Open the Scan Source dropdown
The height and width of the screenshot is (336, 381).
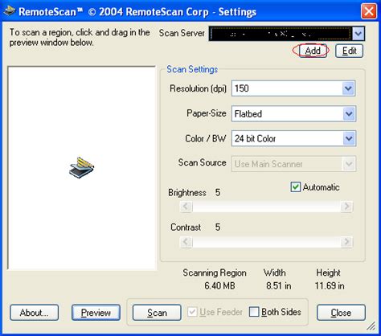click(x=349, y=163)
